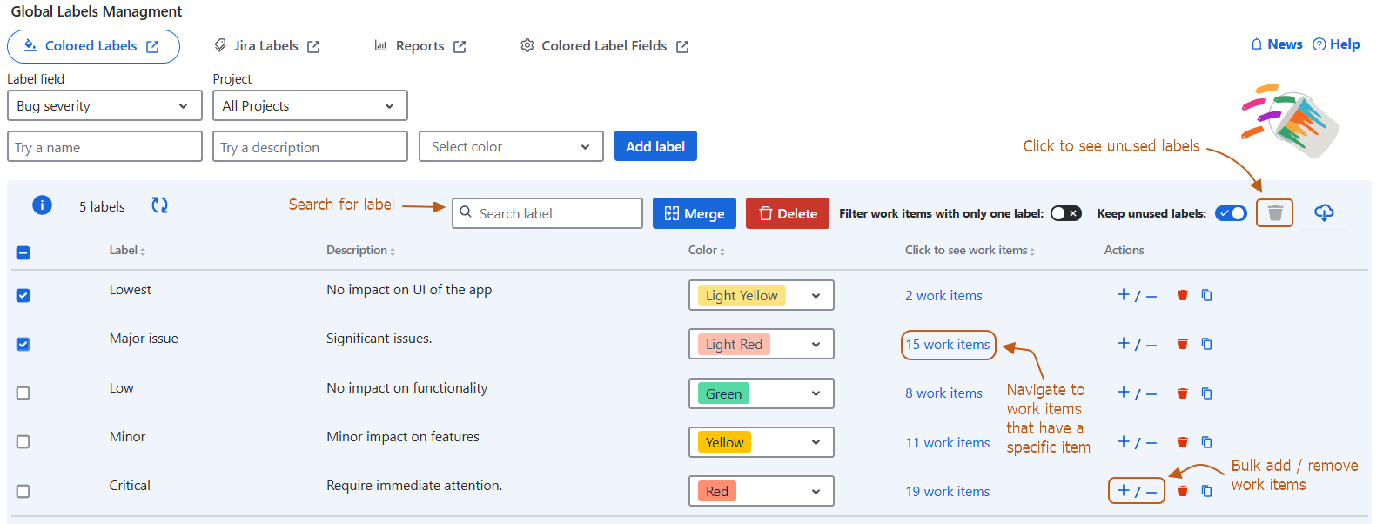Screen dimensions: 1383x524
Task: Click the red Delete button
Action: point(788,213)
